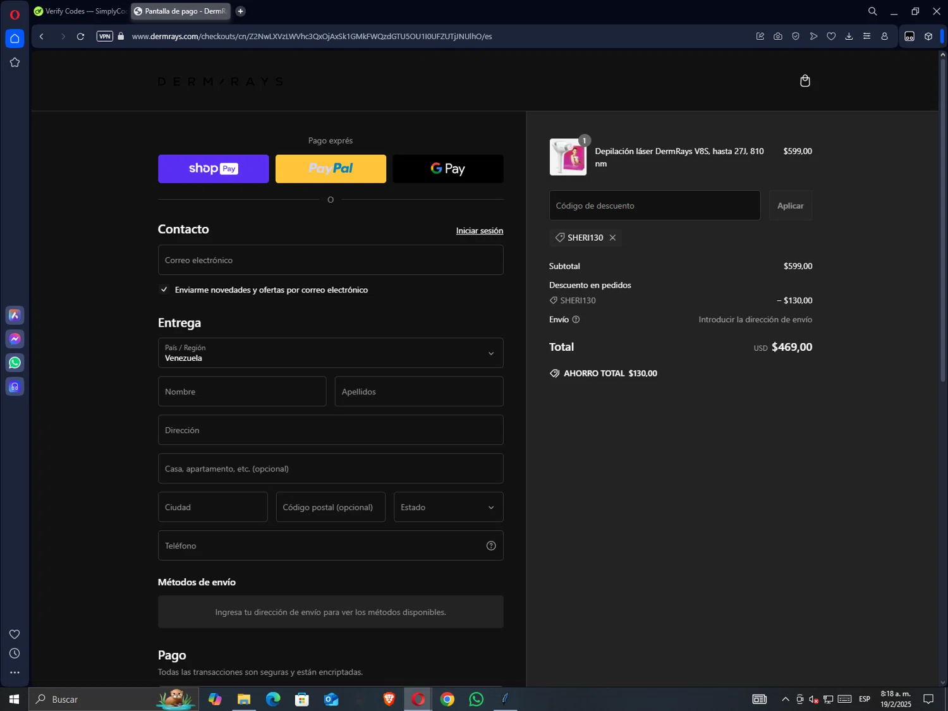Click the shipping info help icon

[x=576, y=320]
